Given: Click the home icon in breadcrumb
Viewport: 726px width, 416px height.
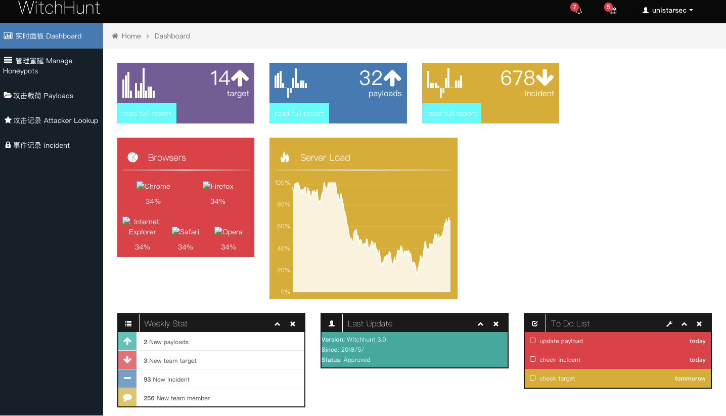Looking at the screenshot, I should [115, 36].
